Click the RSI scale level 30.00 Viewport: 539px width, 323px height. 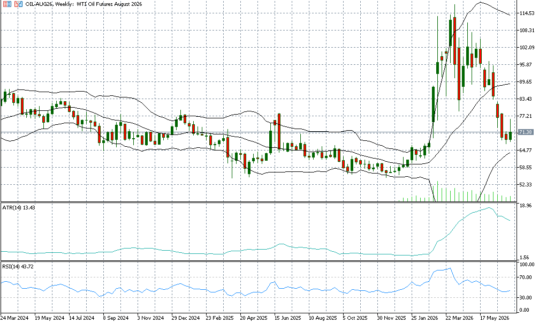tap(526, 297)
